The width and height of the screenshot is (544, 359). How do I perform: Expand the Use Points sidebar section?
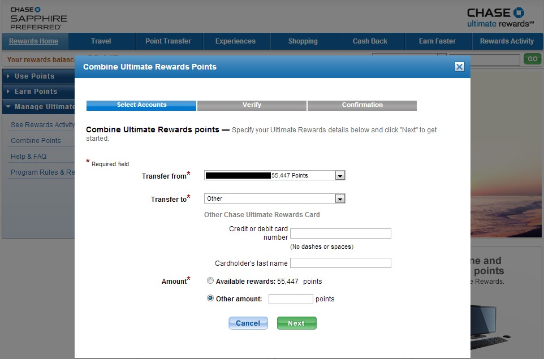[34, 76]
